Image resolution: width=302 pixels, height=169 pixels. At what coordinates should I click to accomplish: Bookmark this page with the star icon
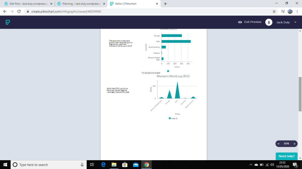point(274,11)
